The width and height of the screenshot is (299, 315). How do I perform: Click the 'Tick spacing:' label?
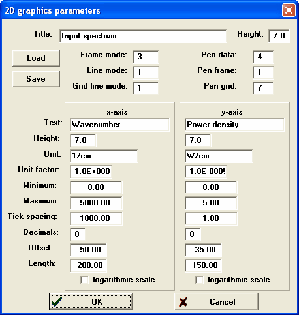coord(33,217)
